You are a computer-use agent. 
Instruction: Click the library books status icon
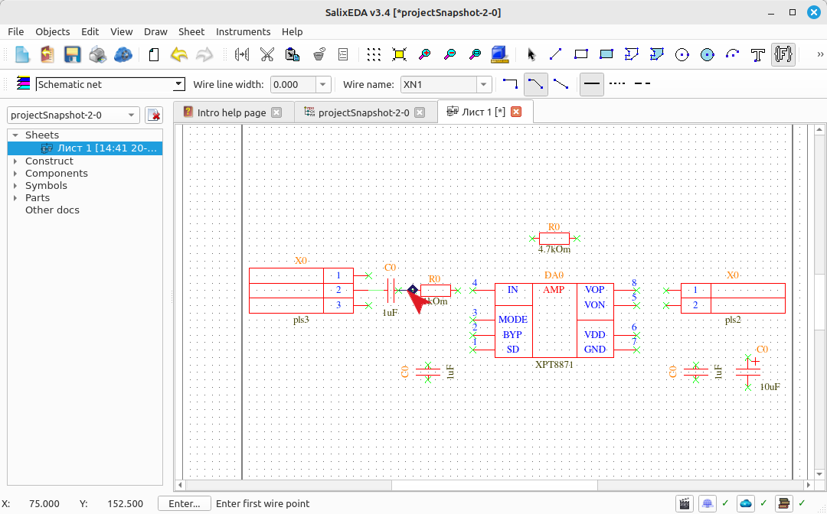tap(784, 503)
